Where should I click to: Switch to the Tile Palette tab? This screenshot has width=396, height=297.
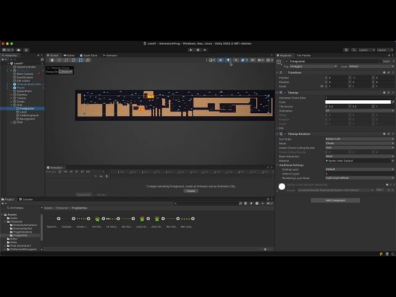tap(304, 55)
